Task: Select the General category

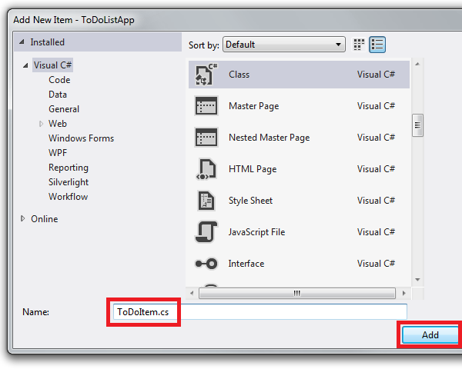Action: pyautogui.click(x=64, y=109)
